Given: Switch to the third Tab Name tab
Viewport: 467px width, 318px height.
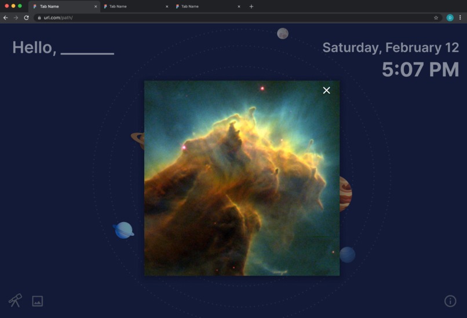Looking at the screenshot, I should click(207, 6).
